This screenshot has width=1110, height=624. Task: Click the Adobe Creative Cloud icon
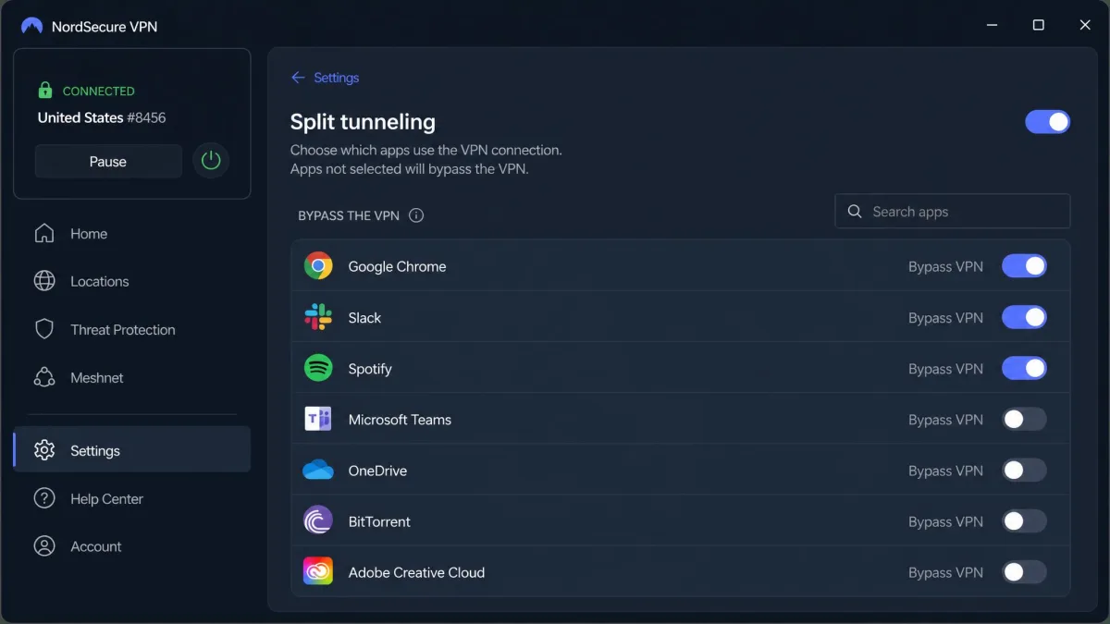pyautogui.click(x=318, y=572)
